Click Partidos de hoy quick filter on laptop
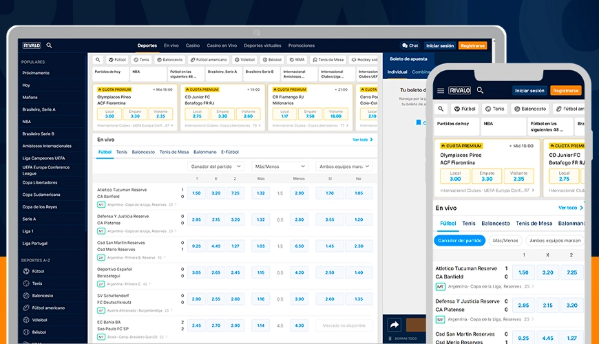599x344 pixels. tap(110, 74)
